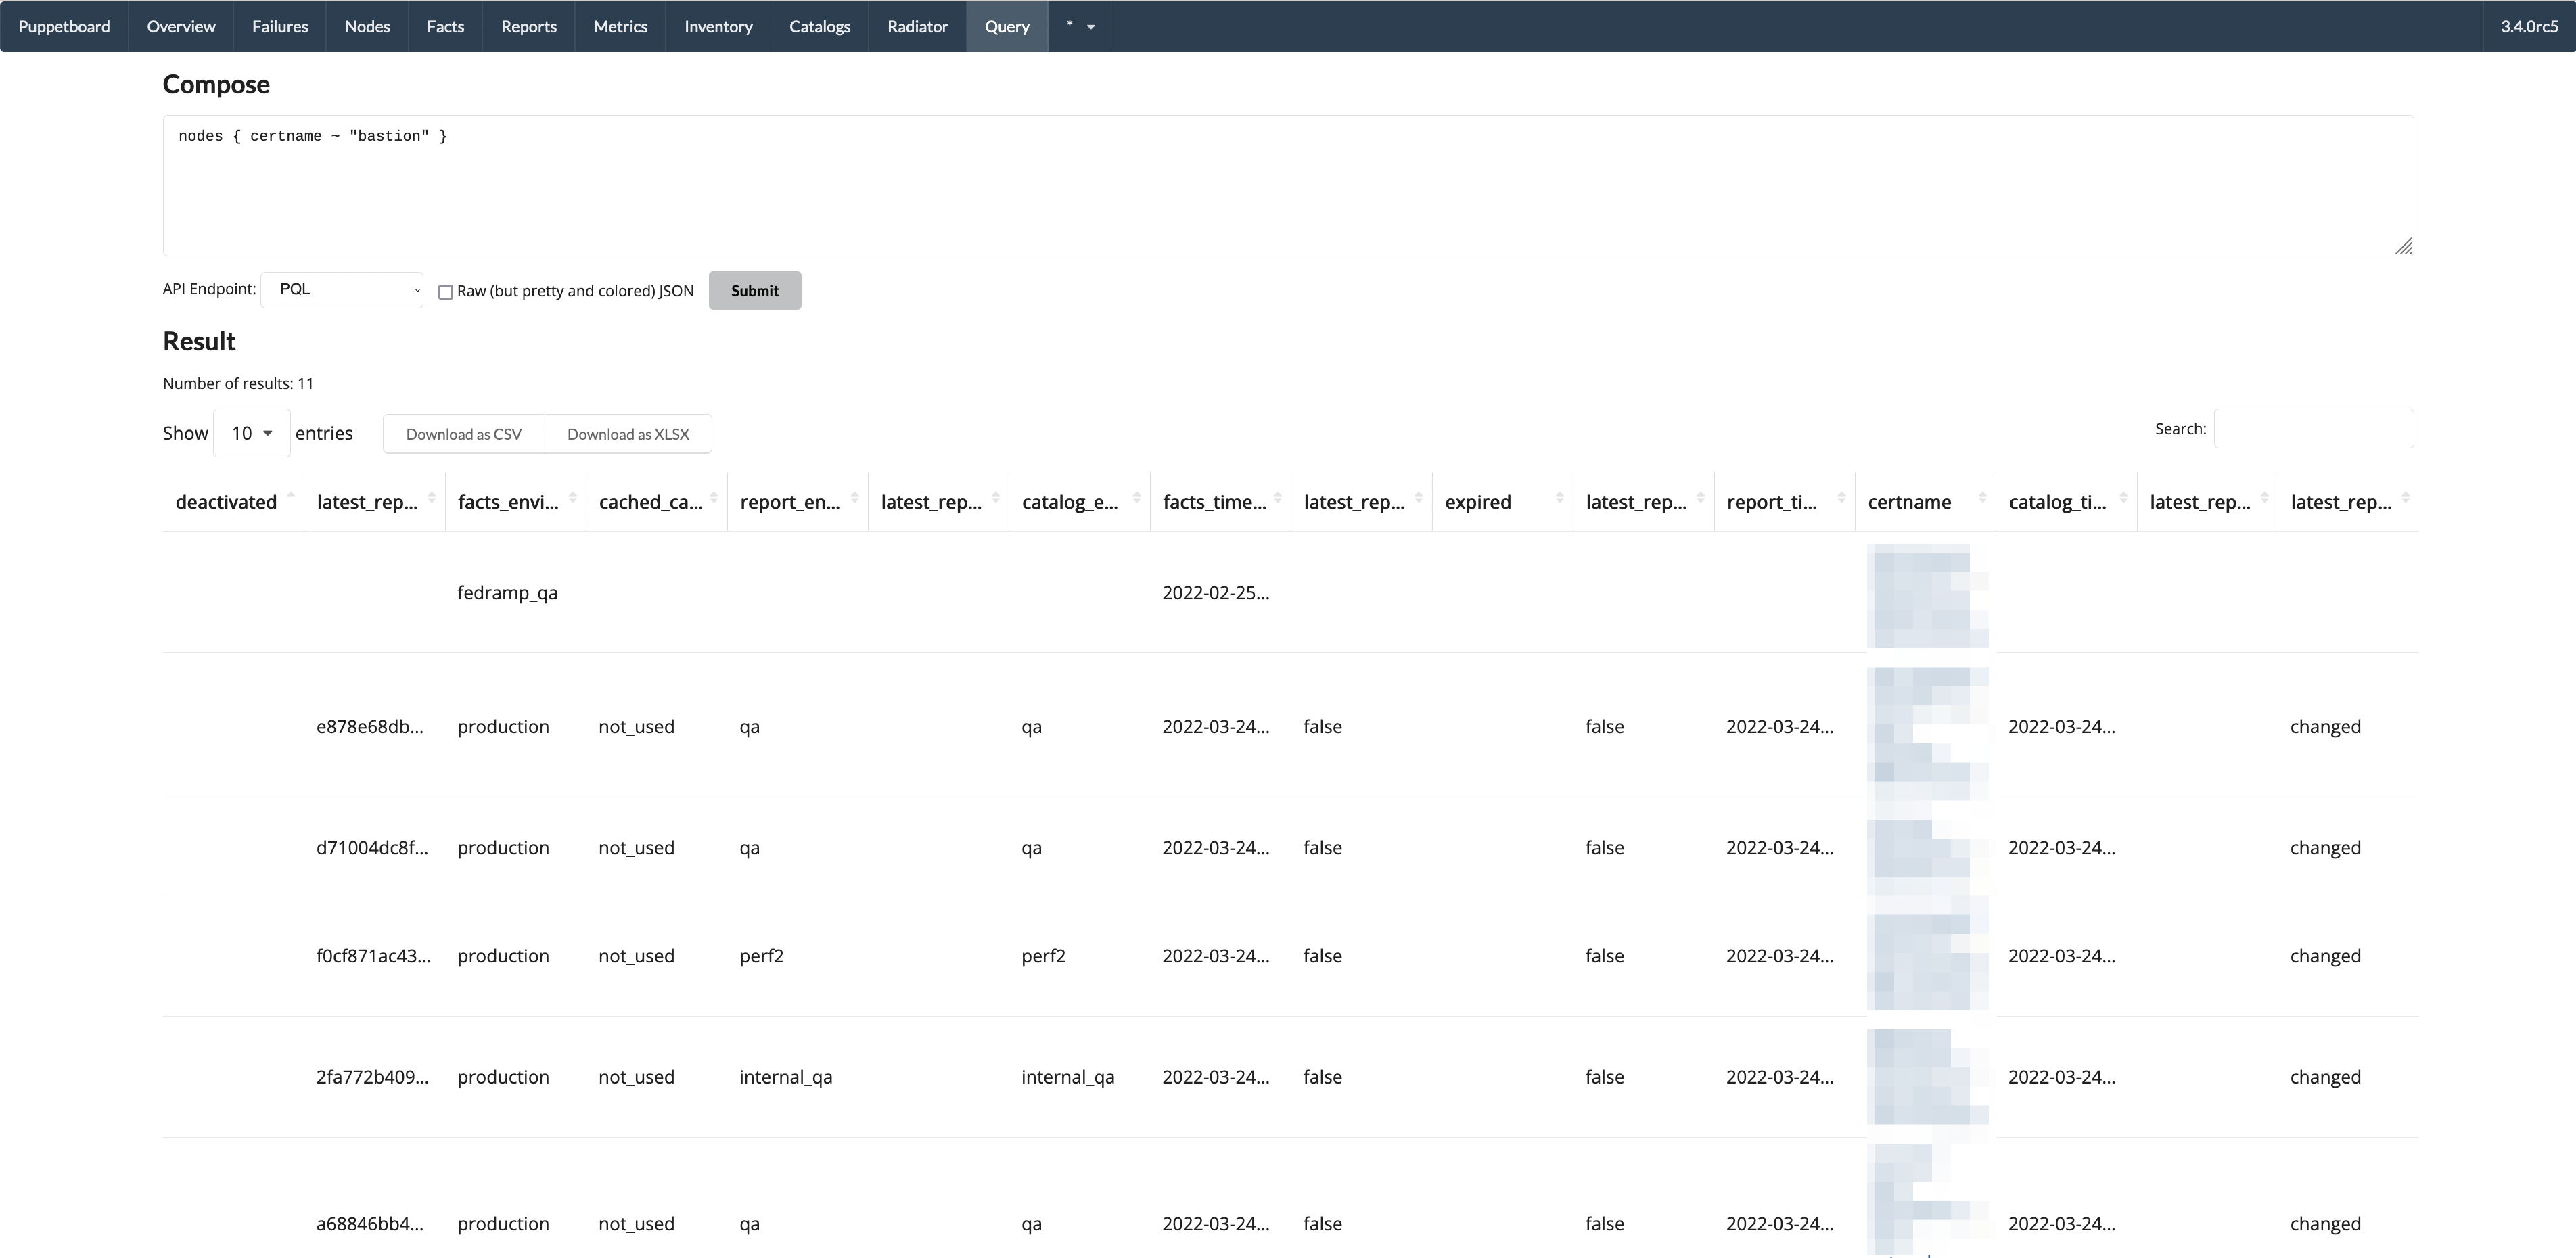This screenshot has height=1258, width=2576.
Task: Click sort icon on certname column
Action: pos(1982,498)
